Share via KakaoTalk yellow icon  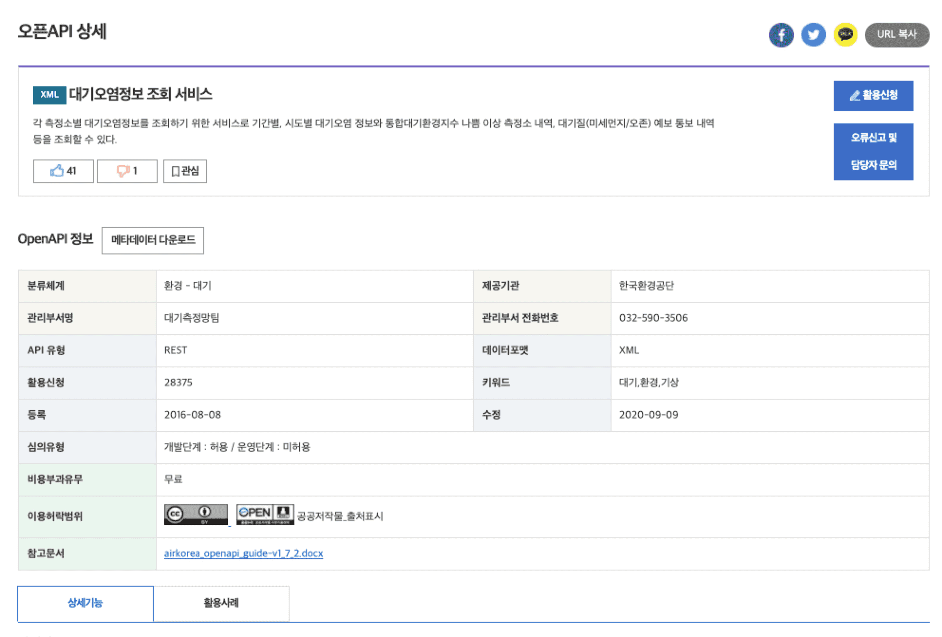(x=845, y=35)
